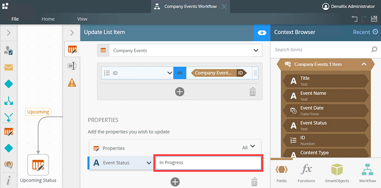Grab the filter row drag handle
Screen dimensions: 381x188
coord(255,73)
